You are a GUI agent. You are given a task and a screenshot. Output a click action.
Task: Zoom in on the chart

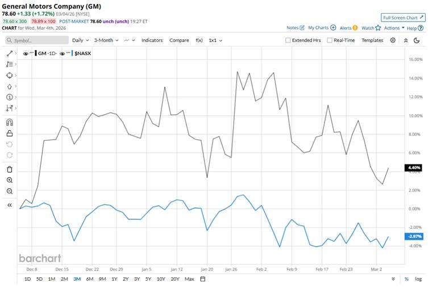[10, 180]
